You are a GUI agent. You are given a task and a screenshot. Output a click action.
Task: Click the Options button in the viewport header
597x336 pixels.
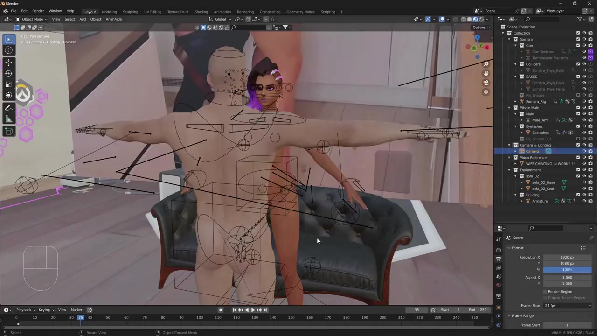click(x=480, y=27)
